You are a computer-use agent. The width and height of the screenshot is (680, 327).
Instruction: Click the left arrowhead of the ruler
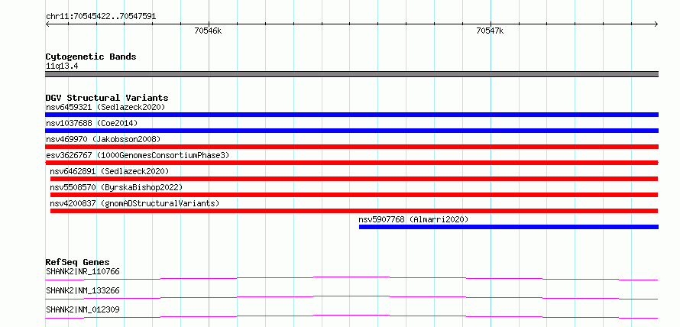click(x=47, y=24)
